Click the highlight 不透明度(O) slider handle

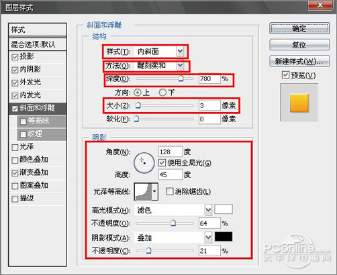[173, 223]
